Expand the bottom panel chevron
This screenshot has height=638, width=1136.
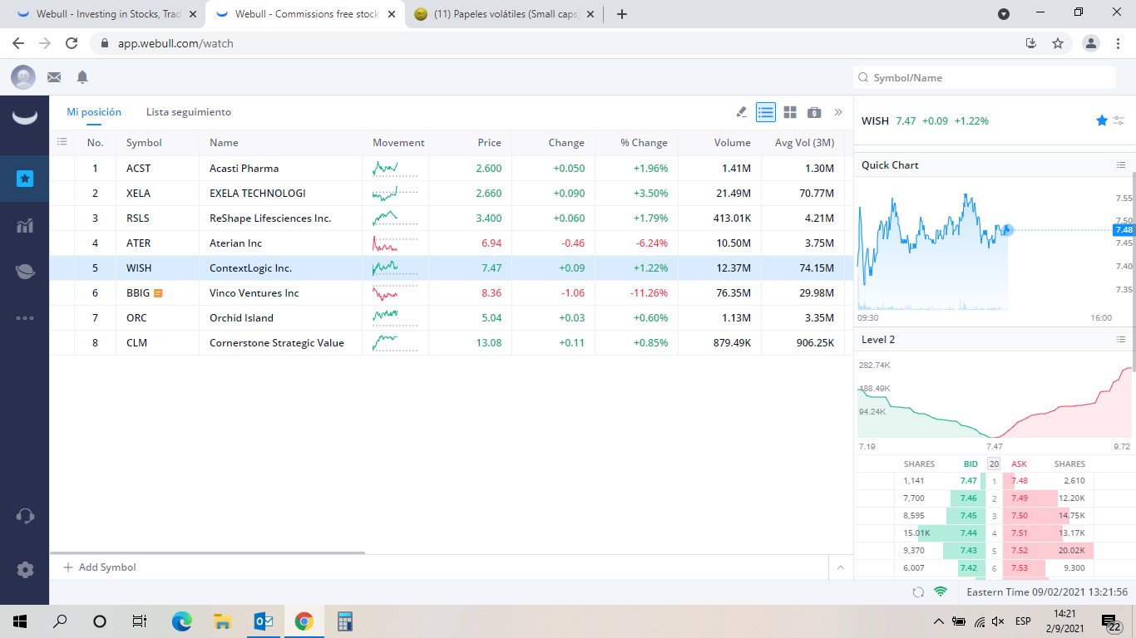tap(840, 567)
